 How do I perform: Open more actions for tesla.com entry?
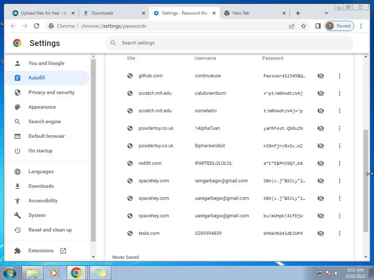[x=339, y=233]
